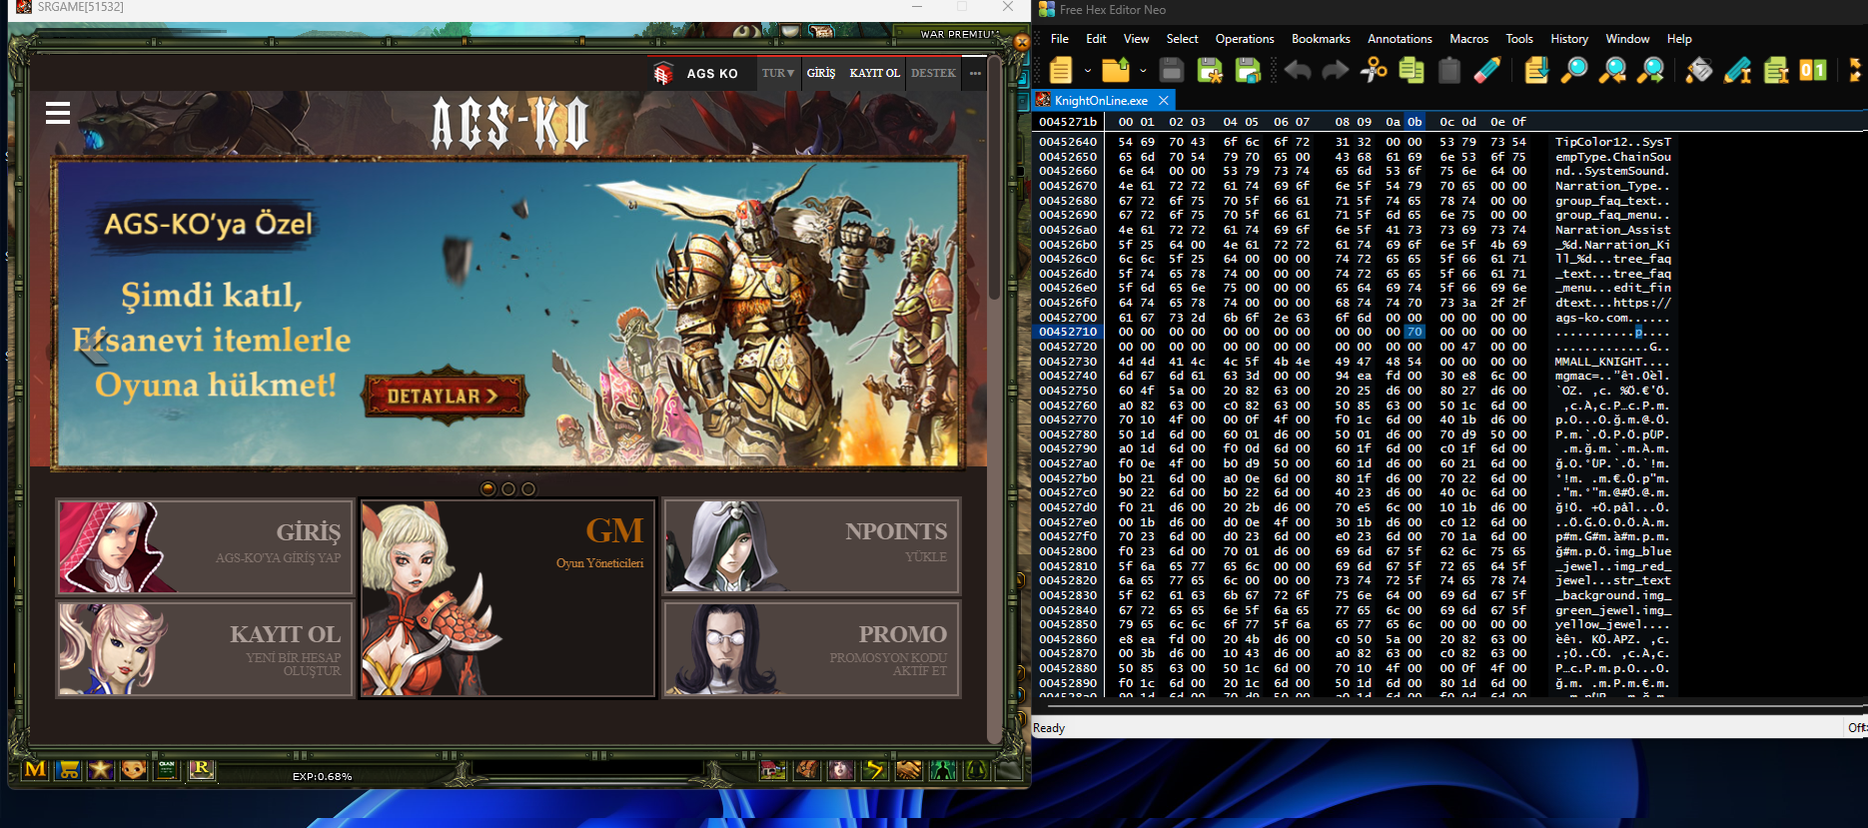Select the first carousel dot
The height and width of the screenshot is (828, 1868).
[488, 488]
